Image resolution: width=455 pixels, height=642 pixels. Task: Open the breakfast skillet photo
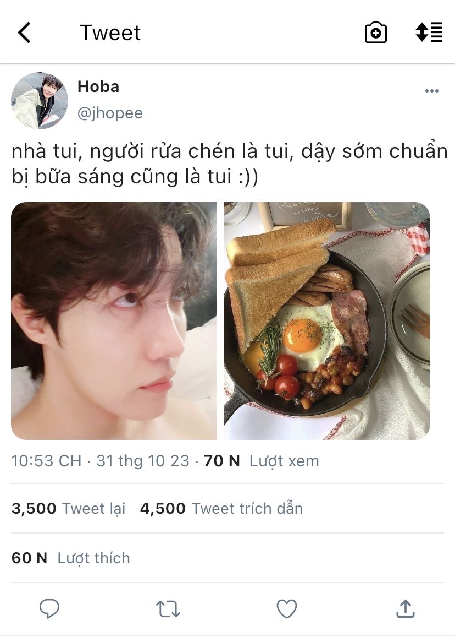pos(326,321)
